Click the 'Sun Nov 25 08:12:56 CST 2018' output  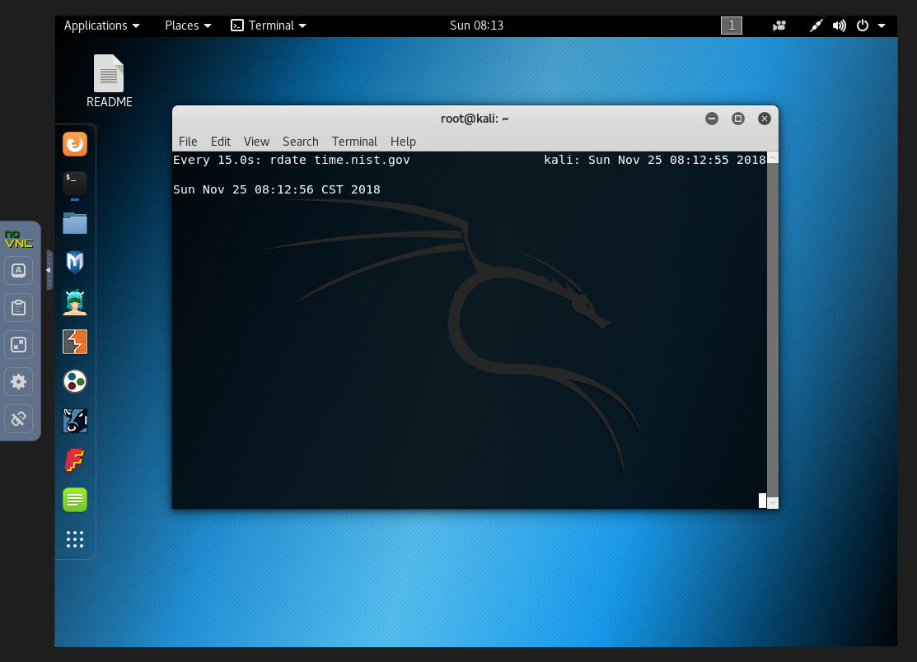pos(277,190)
